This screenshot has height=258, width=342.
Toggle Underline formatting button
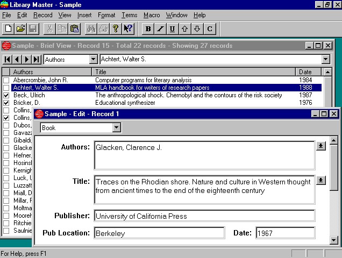click(172, 29)
